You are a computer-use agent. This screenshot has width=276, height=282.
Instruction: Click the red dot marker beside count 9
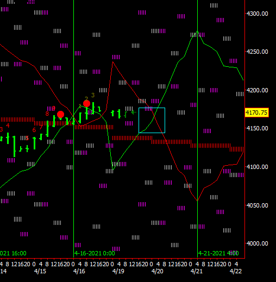click(x=60, y=115)
